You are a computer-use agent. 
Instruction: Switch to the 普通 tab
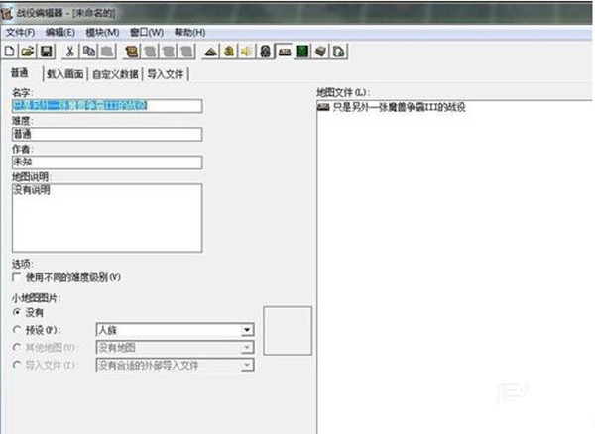click(20, 72)
